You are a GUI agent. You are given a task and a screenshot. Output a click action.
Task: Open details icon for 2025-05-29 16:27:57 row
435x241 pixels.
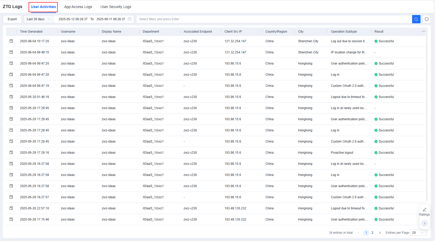coord(11,197)
